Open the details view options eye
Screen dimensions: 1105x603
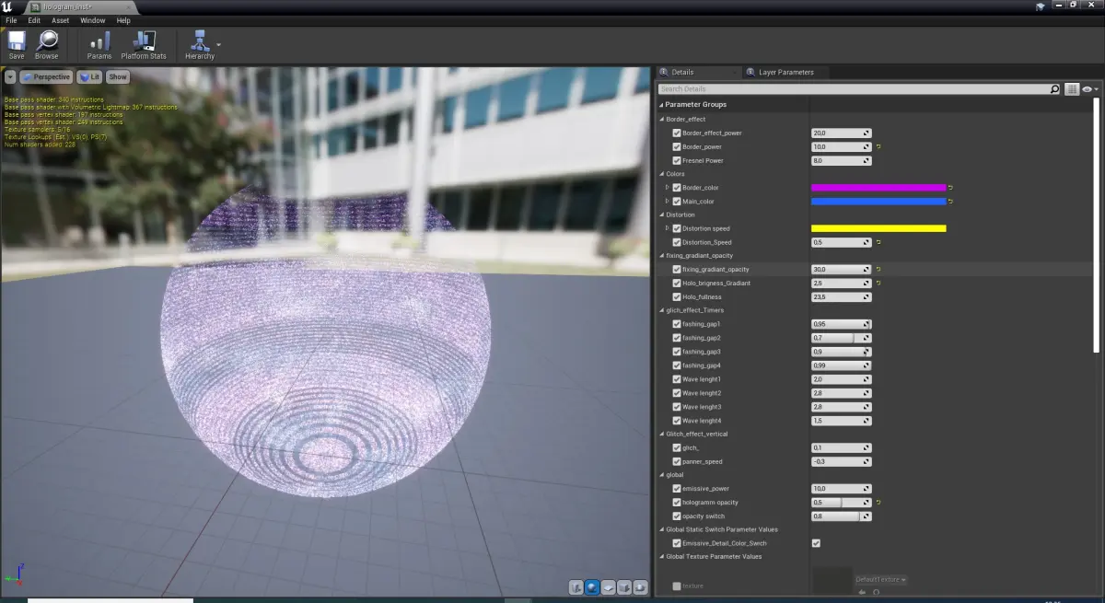(x=1088, y=89)
